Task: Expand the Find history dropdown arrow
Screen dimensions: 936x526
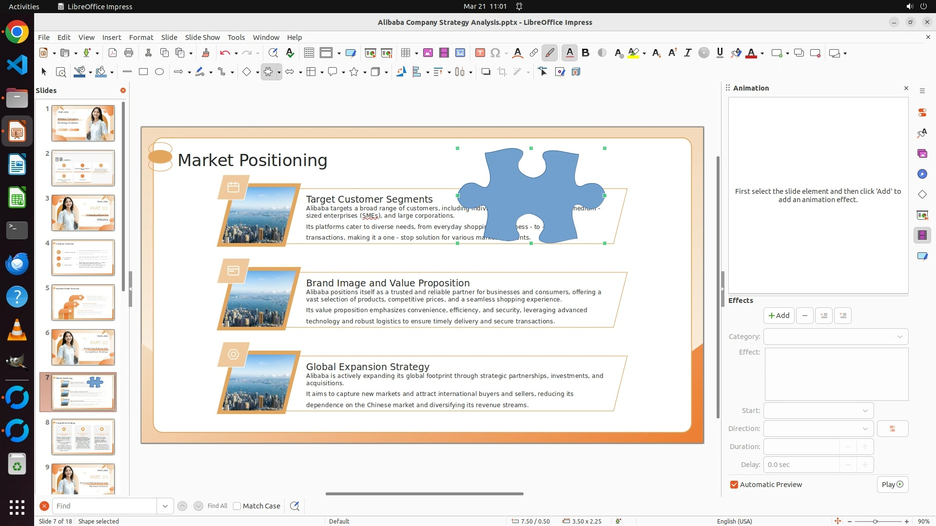Action: pos(165,506)
